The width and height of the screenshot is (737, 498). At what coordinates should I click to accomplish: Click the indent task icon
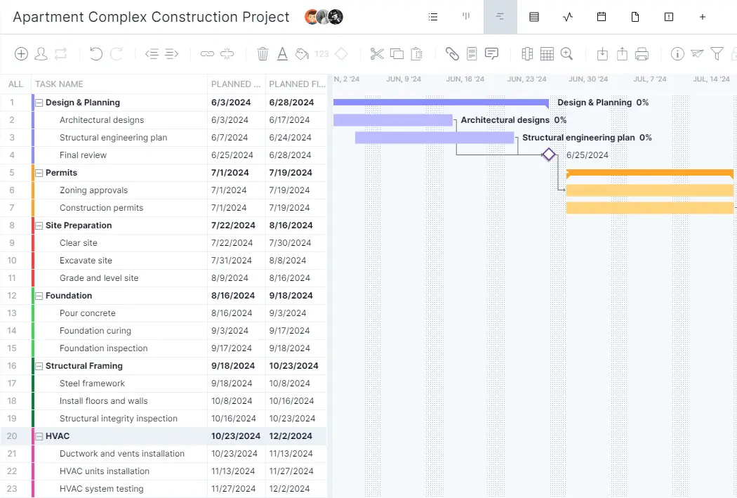pyautogui.click(x=171, y=54)
